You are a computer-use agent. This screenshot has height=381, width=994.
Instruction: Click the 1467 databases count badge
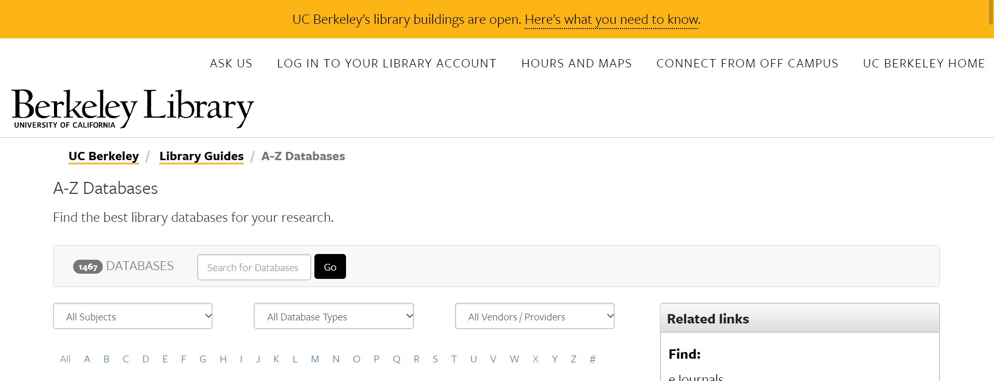[88, 267]
